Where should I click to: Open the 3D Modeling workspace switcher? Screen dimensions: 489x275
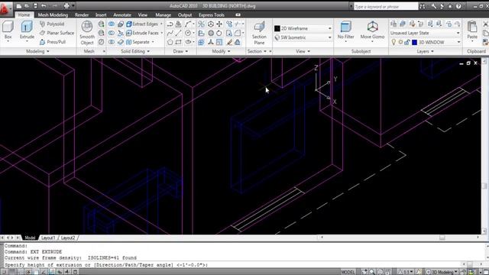pyautogui.click(x=442, y=272)
